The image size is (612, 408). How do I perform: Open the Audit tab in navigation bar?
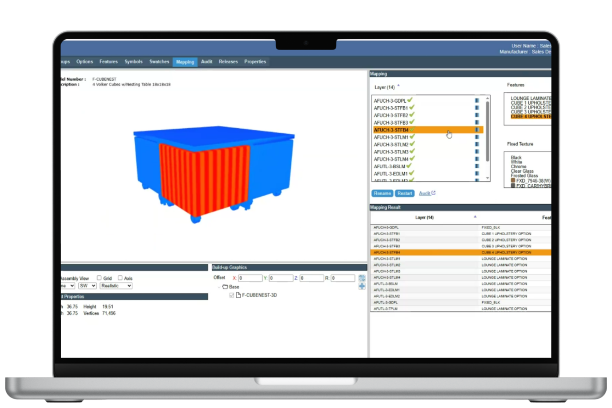[207, 62]
